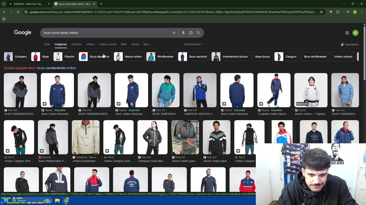Viewport: 366px width, 205px height.
Task: Filter results by Buzo windbreaker chip
Action: (315, 57)
